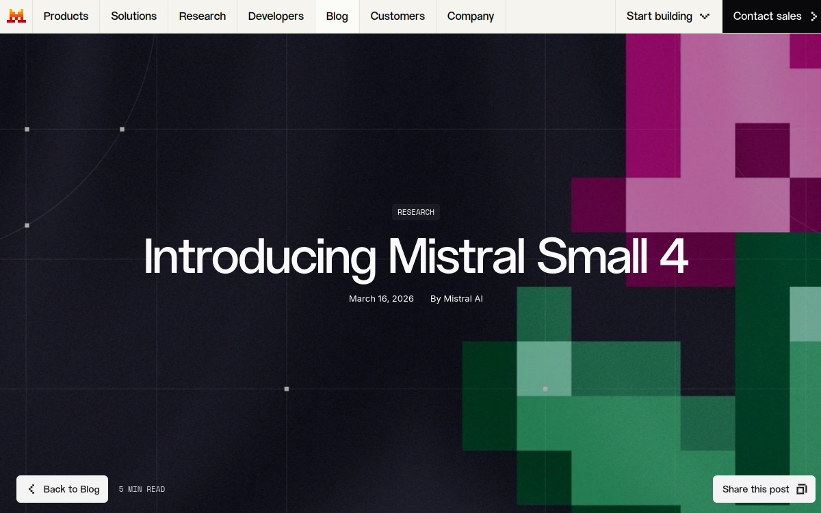821x513 pixels.
Task: Click the Contact sales button
Action: tap(772, 16)
